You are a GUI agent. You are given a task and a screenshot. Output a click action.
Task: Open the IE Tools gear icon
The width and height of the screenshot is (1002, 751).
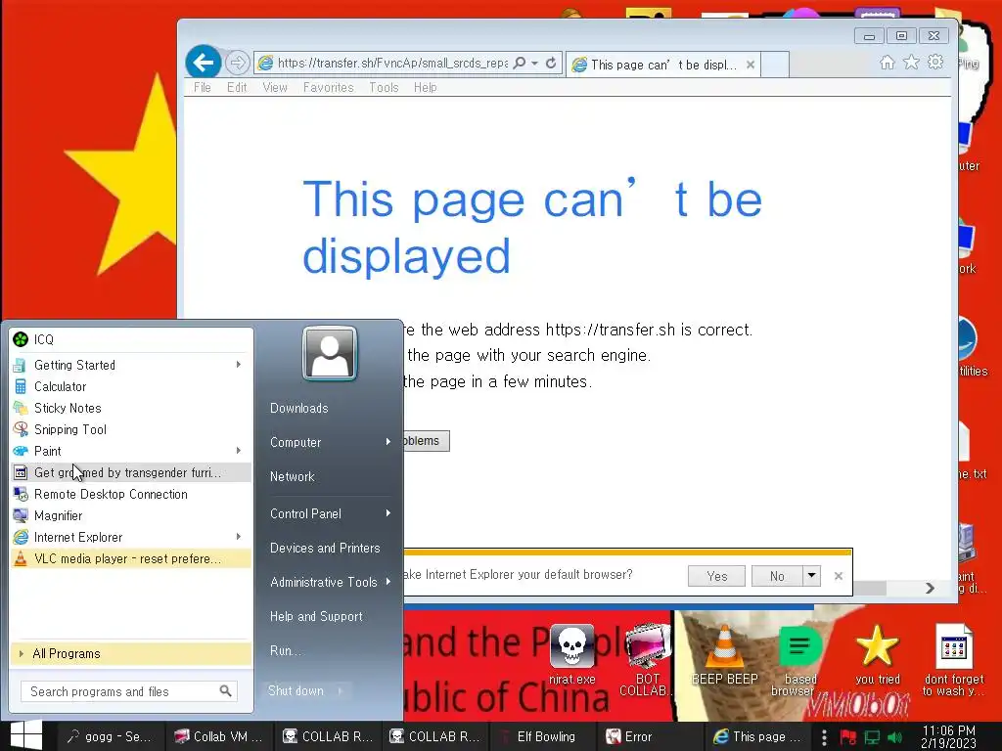[935, 62]
